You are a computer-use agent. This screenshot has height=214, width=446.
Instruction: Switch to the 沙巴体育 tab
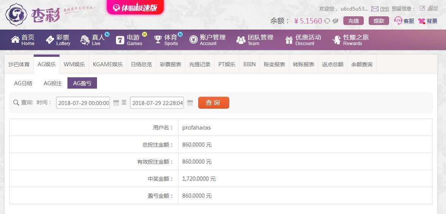[19, 64]
